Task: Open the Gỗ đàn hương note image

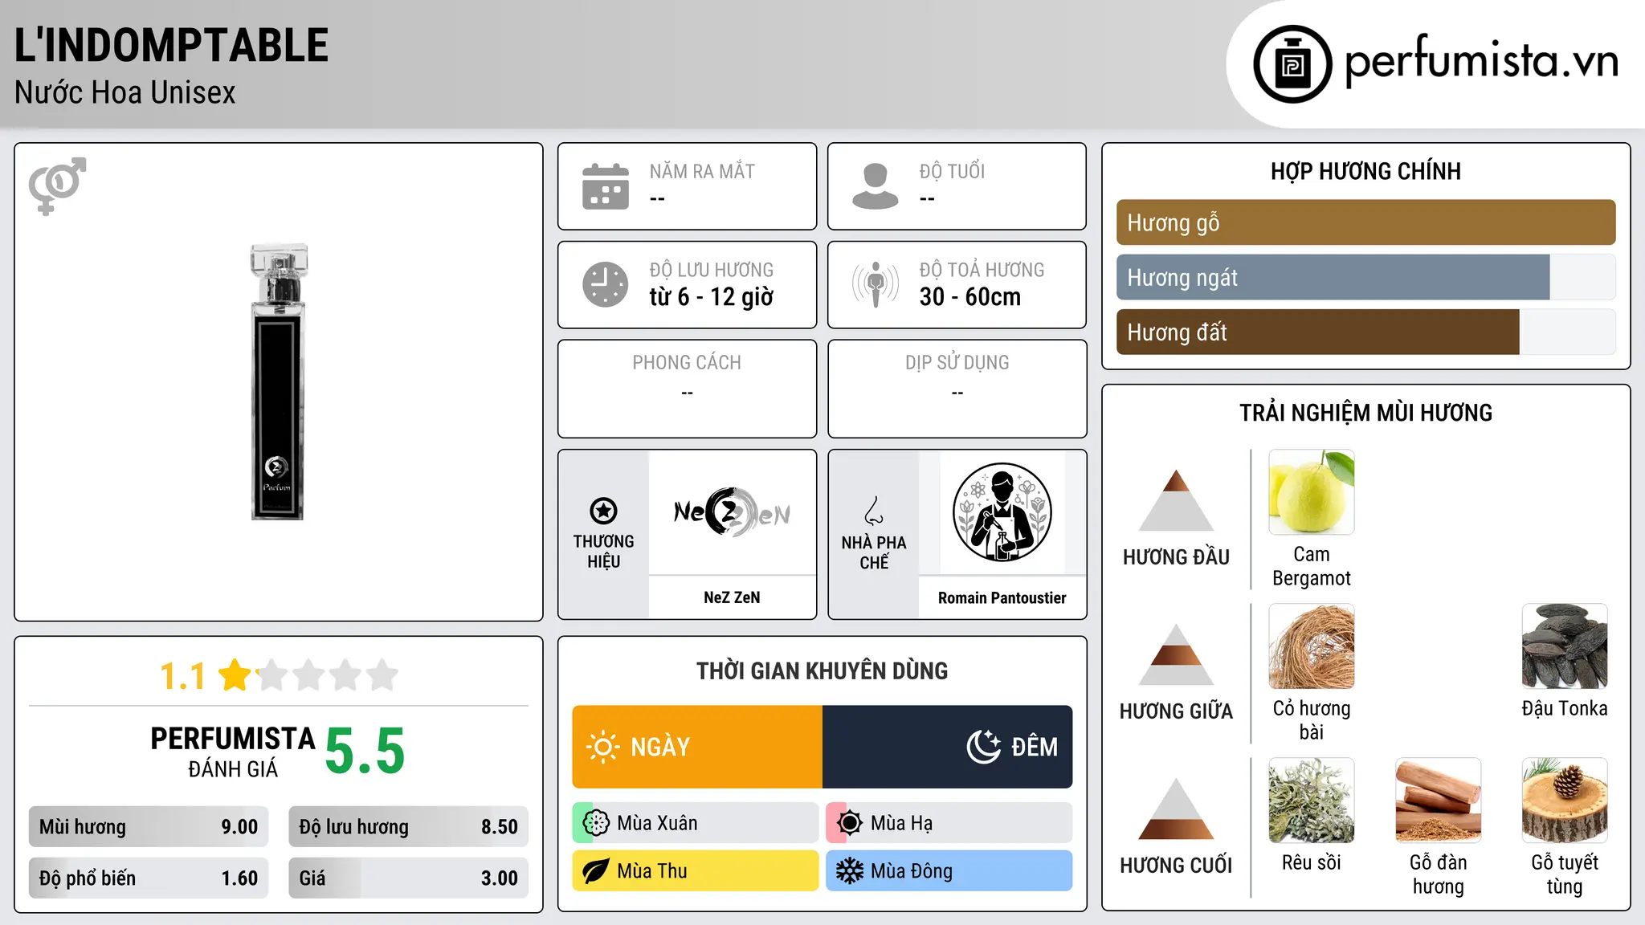Action: 1438,801
